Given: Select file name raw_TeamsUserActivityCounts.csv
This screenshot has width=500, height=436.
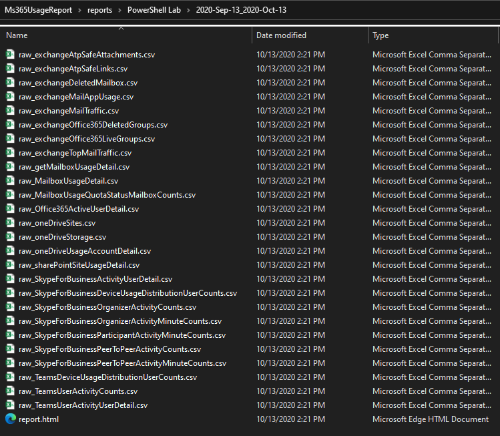Looking at the screenshot, I should point(78,391).
